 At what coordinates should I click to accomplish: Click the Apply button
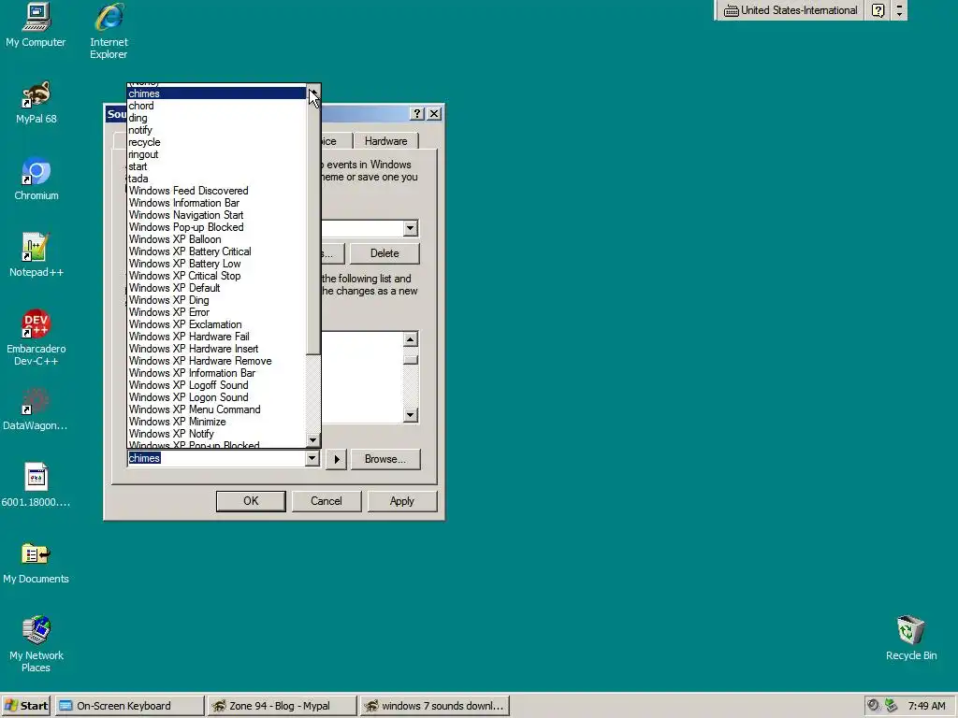click(402, 501)
